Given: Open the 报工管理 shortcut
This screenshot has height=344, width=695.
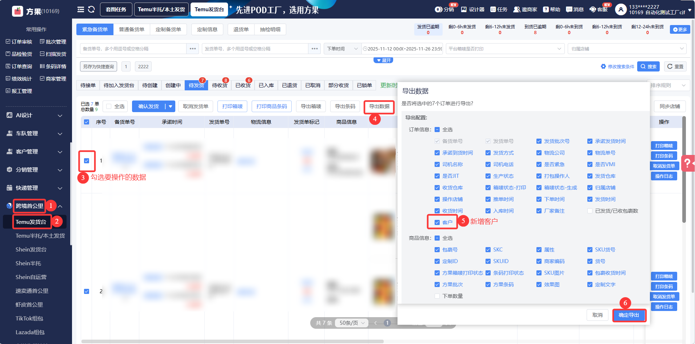Looking at the screenshot, I should 19,91.
